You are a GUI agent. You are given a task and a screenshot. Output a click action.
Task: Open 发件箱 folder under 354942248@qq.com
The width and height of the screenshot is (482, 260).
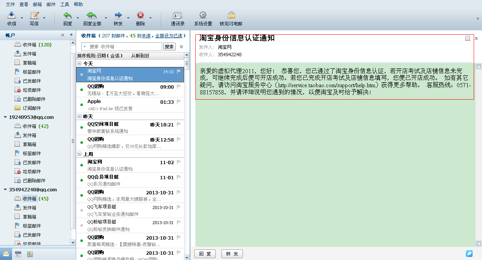tap(29, 208)
